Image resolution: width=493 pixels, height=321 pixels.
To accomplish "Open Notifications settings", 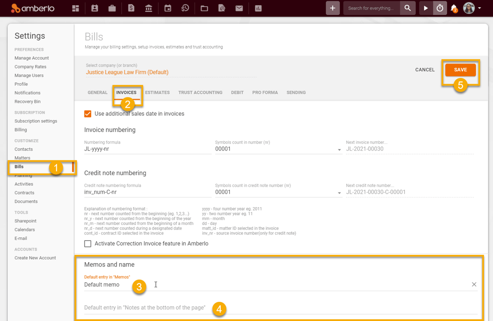I will [x=27, y=93].
